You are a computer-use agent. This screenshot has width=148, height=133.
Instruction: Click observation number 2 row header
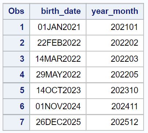(x=16, y=43)
